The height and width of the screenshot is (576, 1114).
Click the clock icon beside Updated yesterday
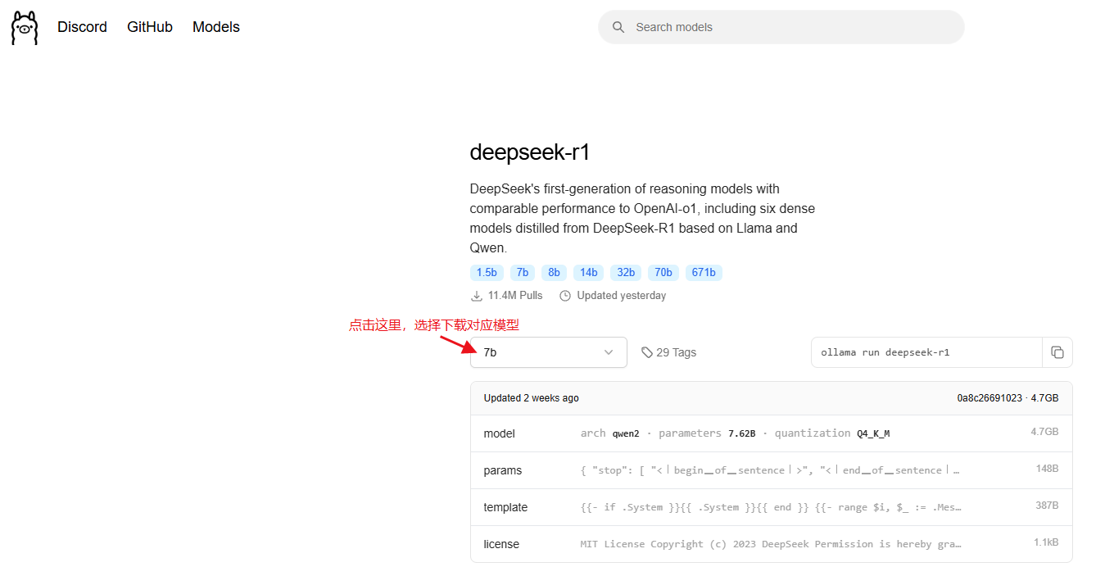(565, 295)
